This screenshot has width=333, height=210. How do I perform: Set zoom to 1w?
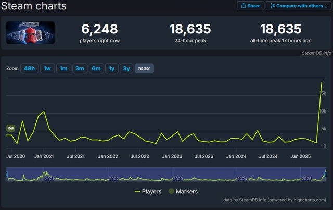(47, 68)
